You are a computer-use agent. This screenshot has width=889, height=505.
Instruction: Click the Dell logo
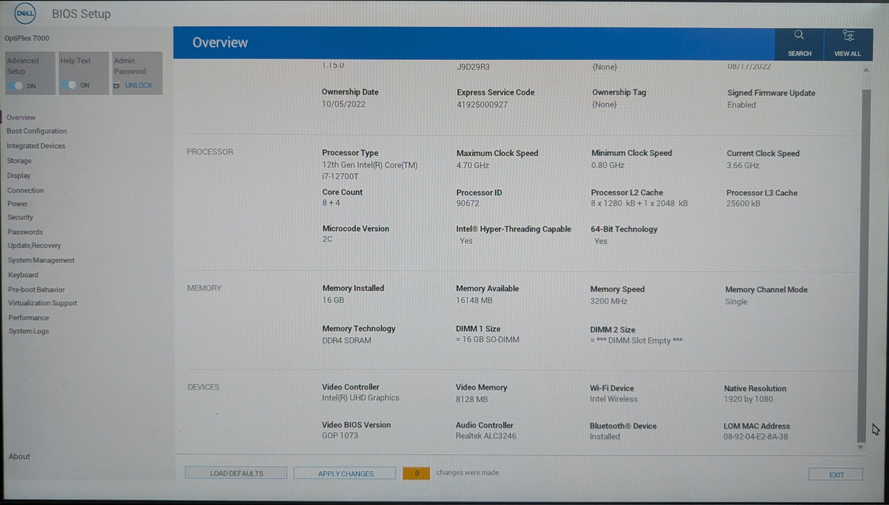(25, 14)
